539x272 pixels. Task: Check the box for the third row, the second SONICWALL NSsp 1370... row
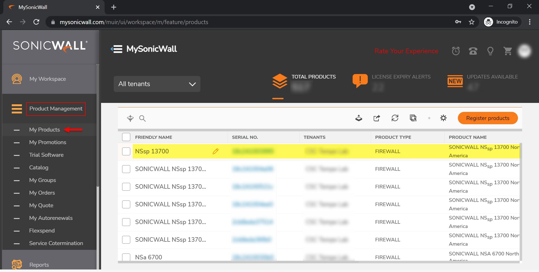point(126,187)
